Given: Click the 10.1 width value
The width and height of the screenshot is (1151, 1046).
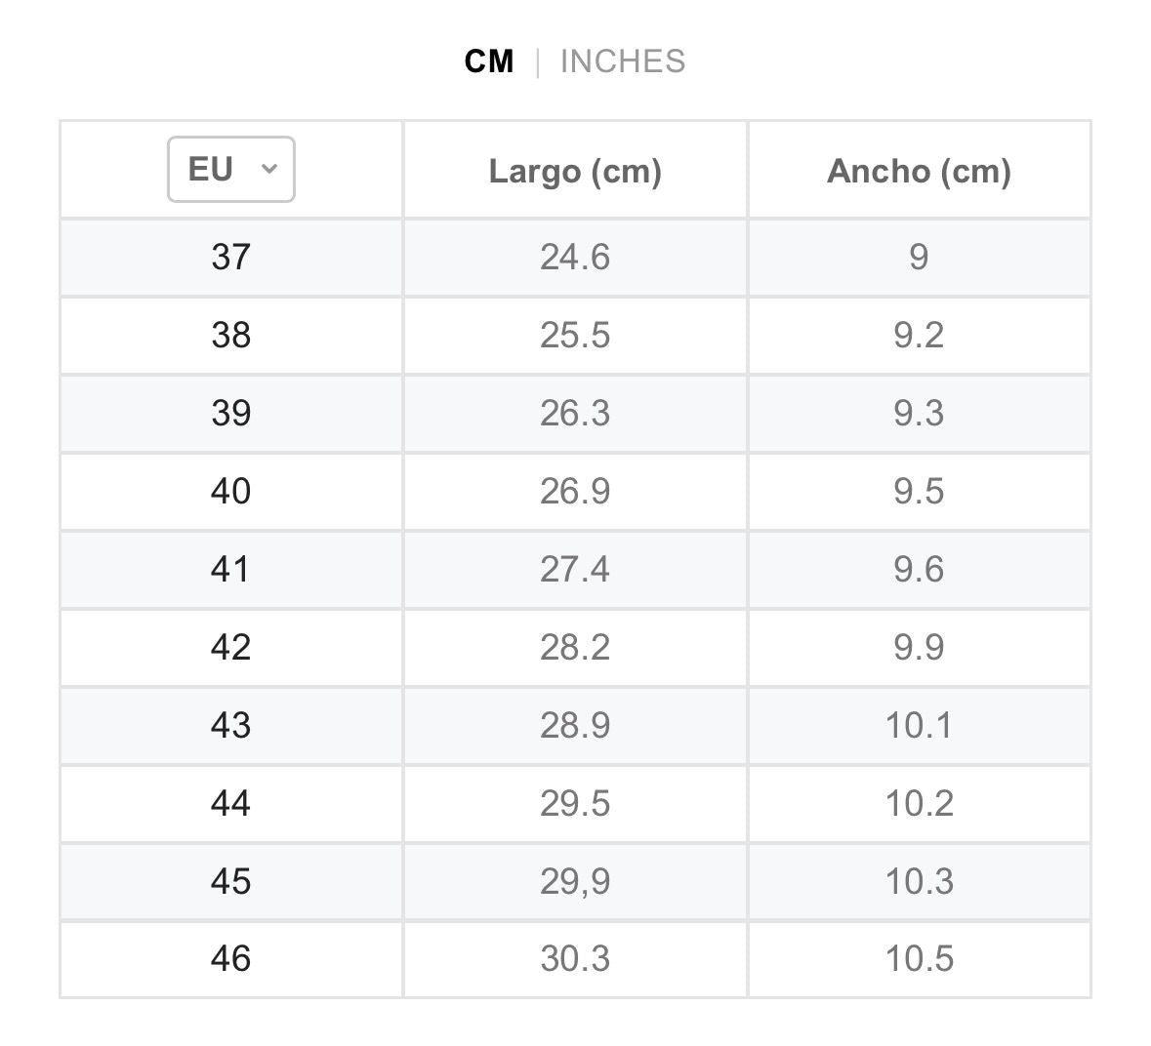Looking at the screenshot, I should (919, 725).
